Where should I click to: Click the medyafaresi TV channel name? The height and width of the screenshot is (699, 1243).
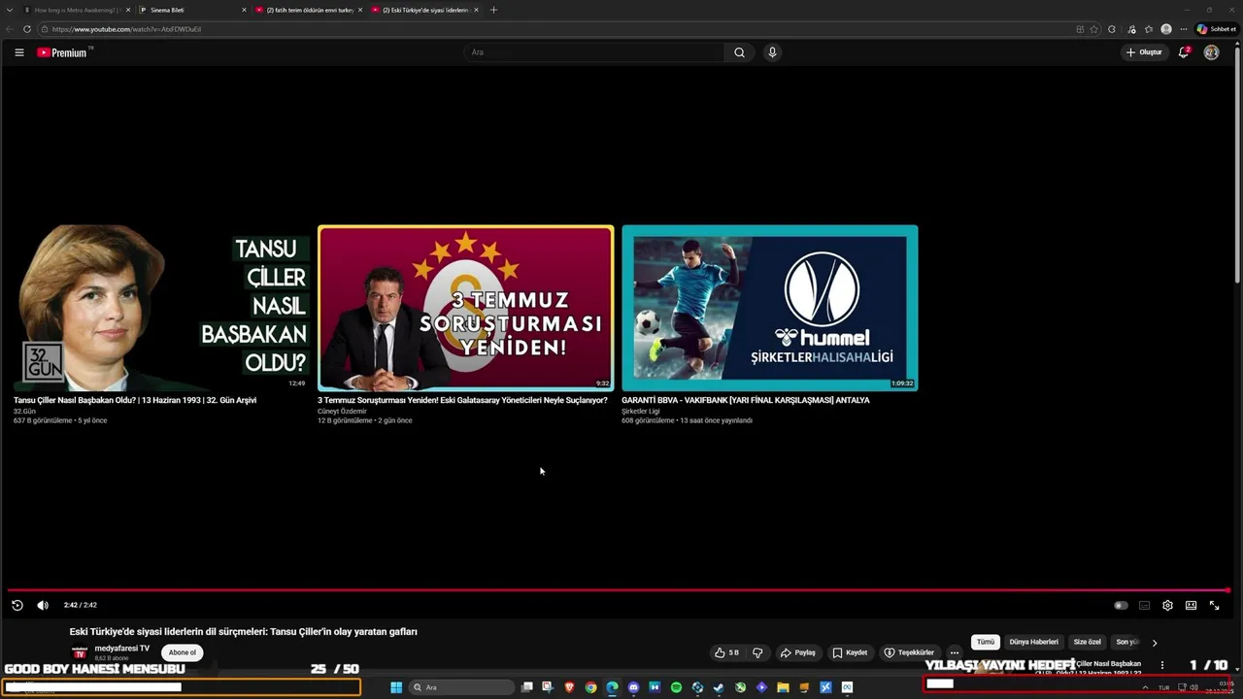coord(122,648)
